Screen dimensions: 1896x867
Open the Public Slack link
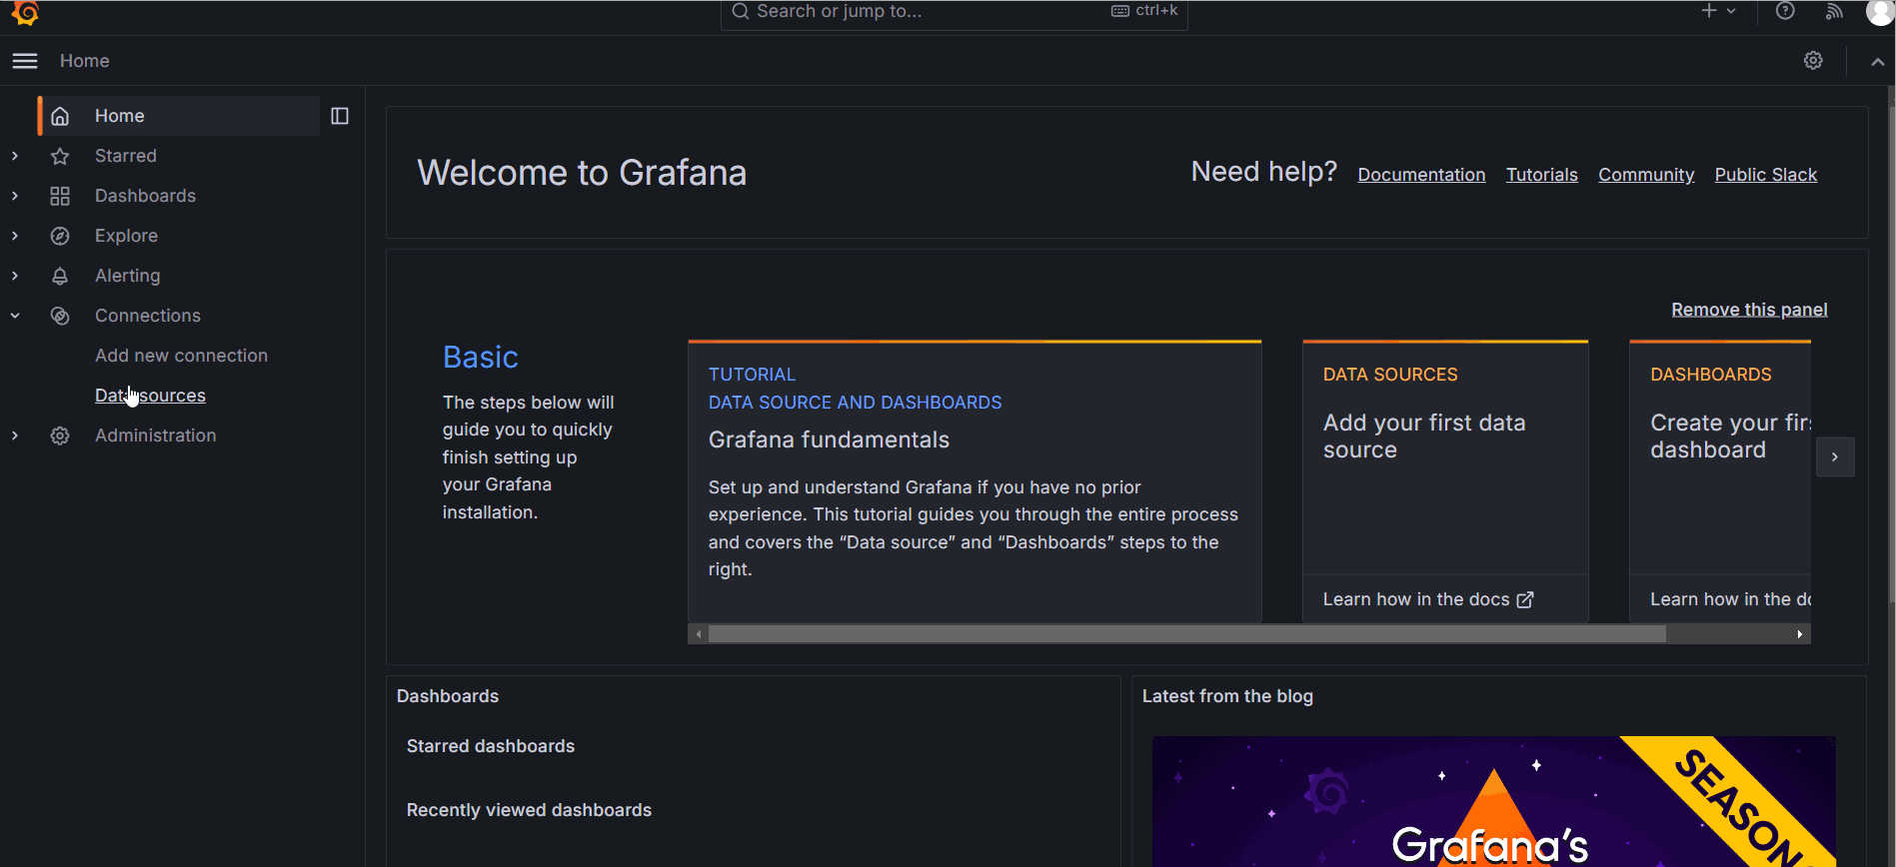click(x=1766, y=175)
